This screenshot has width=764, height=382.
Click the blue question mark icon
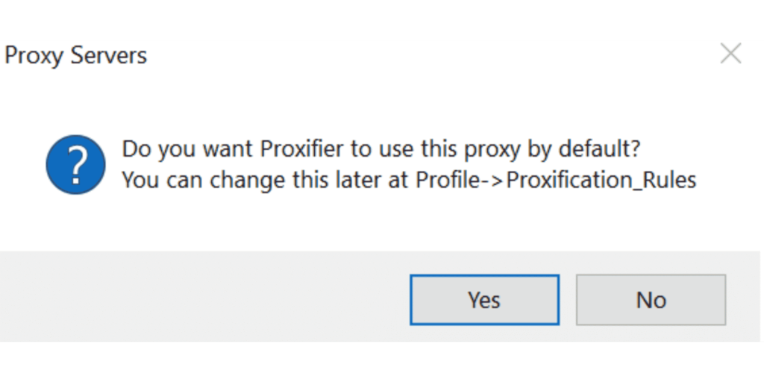click(x=75, y=165)
